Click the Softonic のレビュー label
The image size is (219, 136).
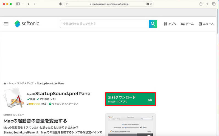[x=14, y=115]
